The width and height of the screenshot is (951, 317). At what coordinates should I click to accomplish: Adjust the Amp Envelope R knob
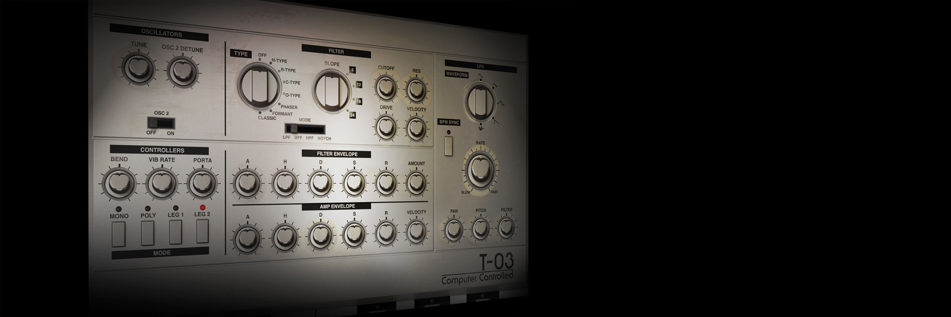tap(386, 232)
